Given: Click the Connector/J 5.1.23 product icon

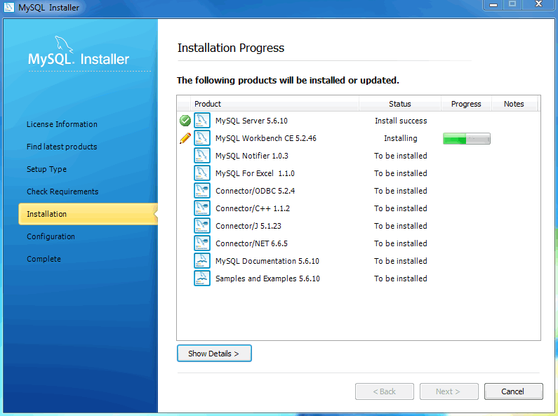Looking at the screenshot, I should (201, 226).
